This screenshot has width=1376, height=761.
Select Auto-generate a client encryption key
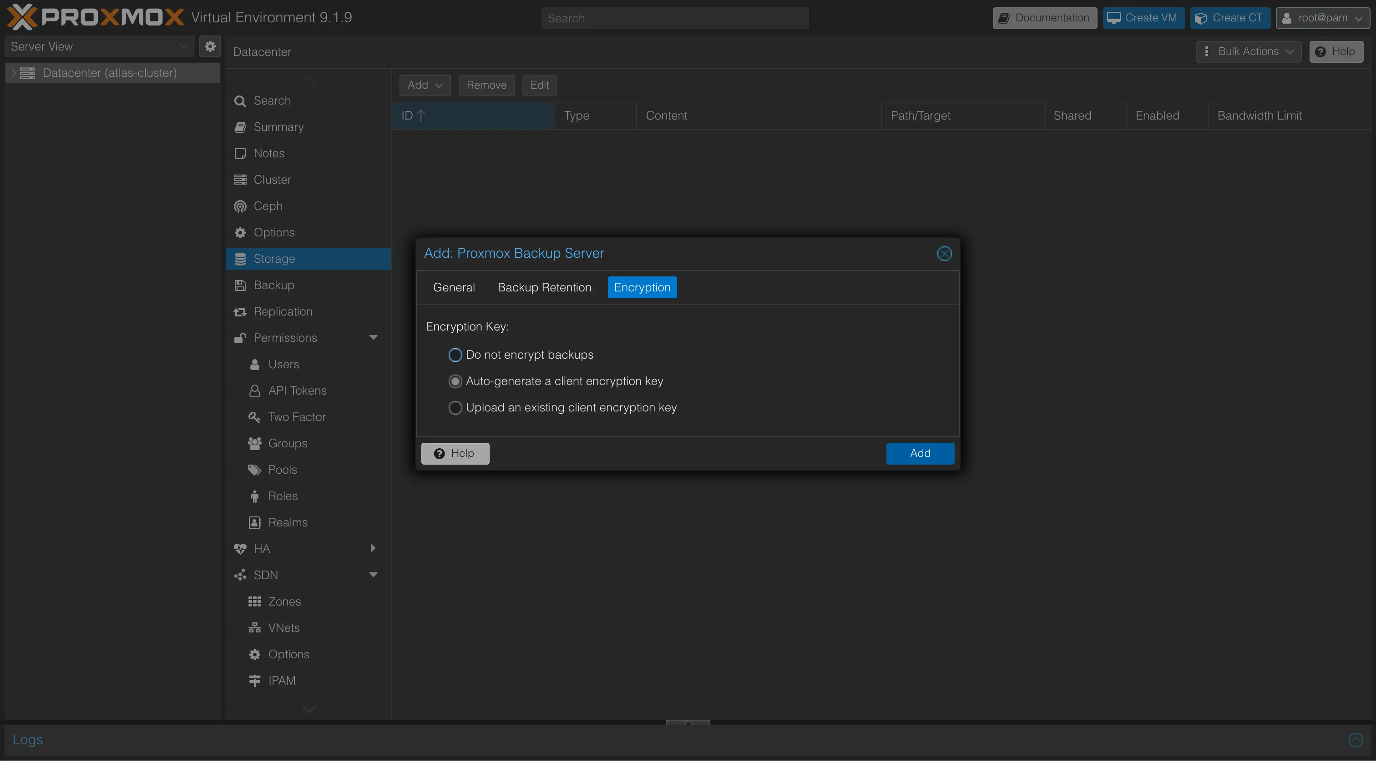click(x=455, y=381)
